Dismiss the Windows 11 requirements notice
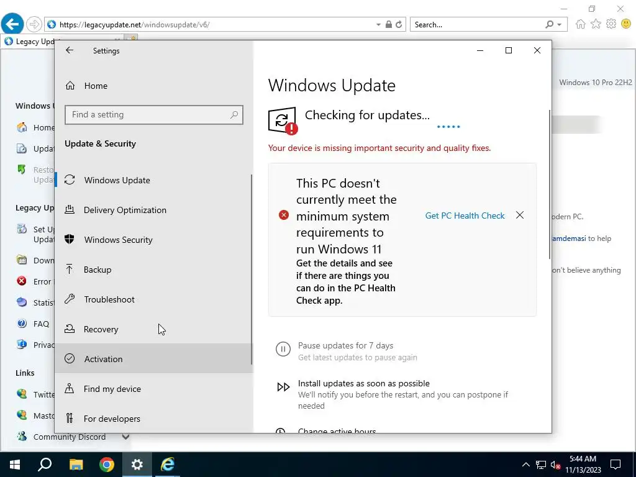 [520, 215]
